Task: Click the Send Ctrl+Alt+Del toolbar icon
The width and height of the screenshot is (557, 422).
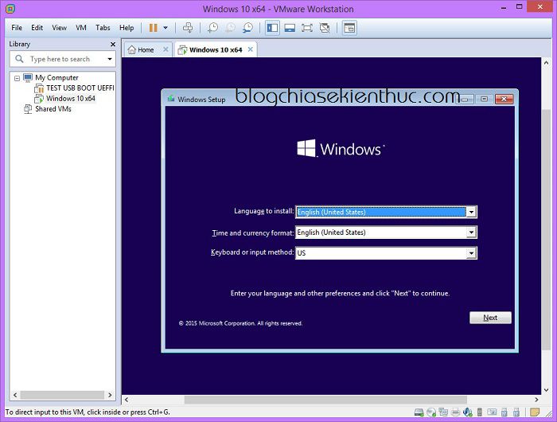Action: click(188, 28)
